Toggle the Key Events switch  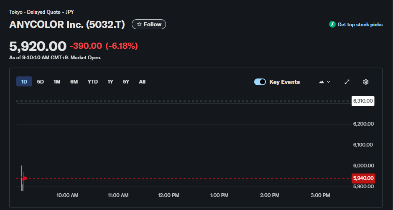(260, 82)
